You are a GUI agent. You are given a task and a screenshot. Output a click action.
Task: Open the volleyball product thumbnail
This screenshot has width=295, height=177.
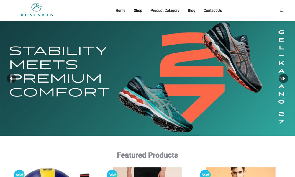[x=55, y=172]
